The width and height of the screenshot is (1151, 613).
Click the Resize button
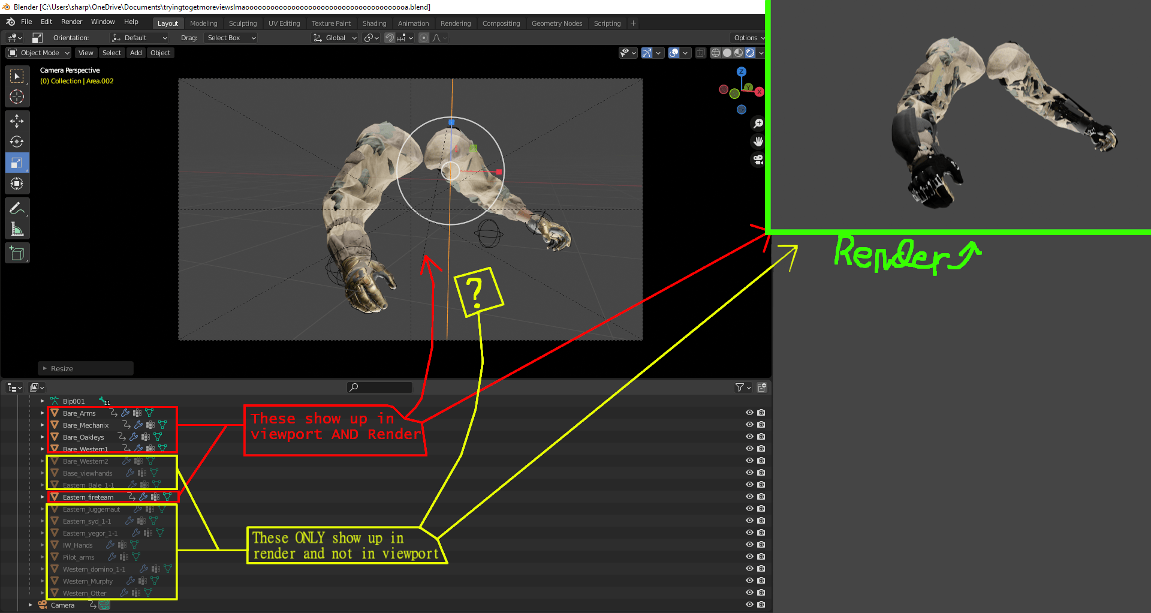85,368
